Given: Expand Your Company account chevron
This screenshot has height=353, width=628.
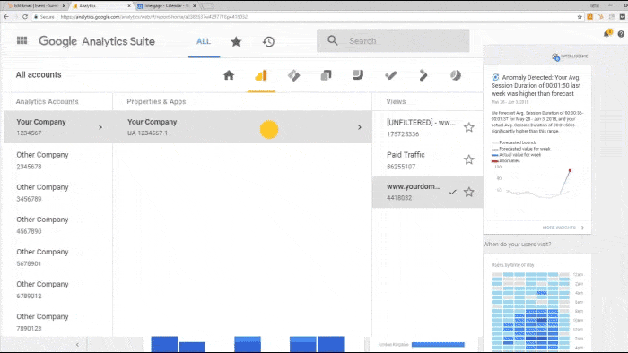Looking at the screenshot, I should tap(100, 127).
